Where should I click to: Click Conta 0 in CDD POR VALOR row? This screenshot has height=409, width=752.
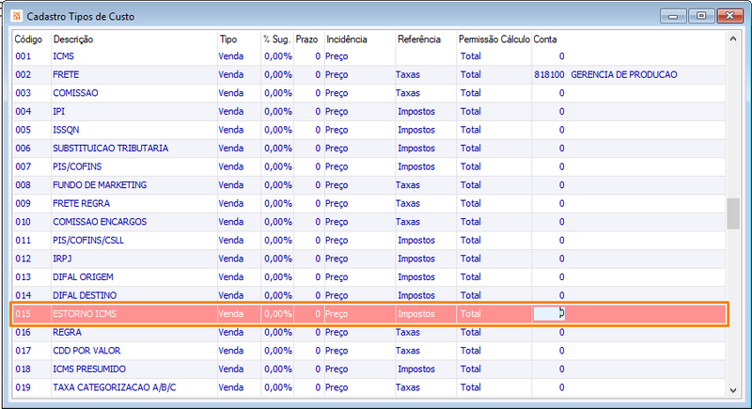[x=561, y=351]
